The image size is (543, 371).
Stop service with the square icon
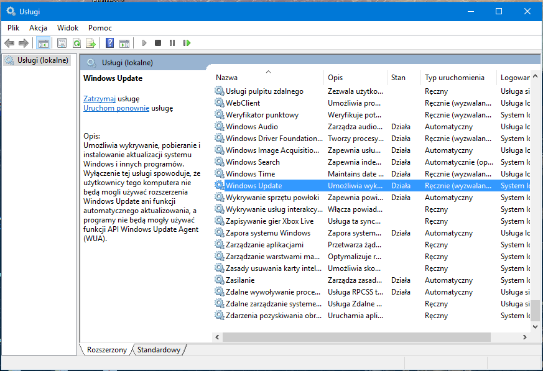tap(158, 43)
